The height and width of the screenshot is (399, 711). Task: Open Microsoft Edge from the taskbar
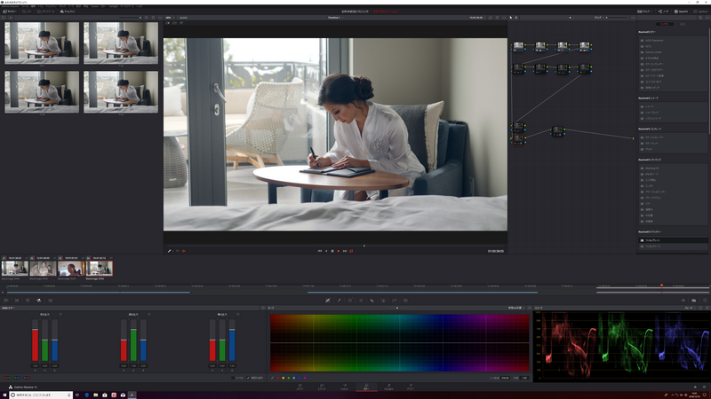tap(86, 395)
